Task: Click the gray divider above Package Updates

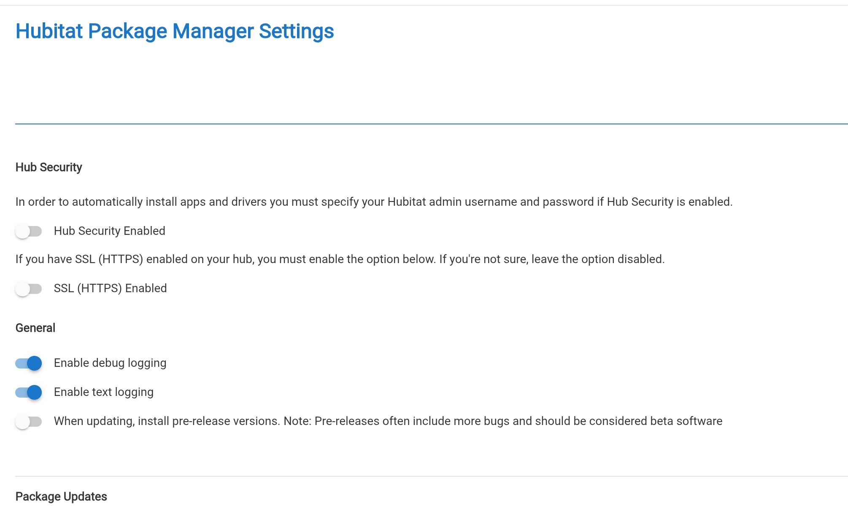Action: pos(430,476)
